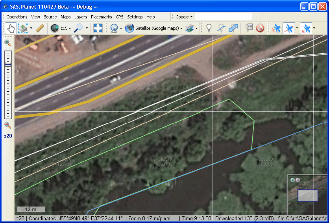Toggle GPS receiver connection button

(x=276, y=28)
